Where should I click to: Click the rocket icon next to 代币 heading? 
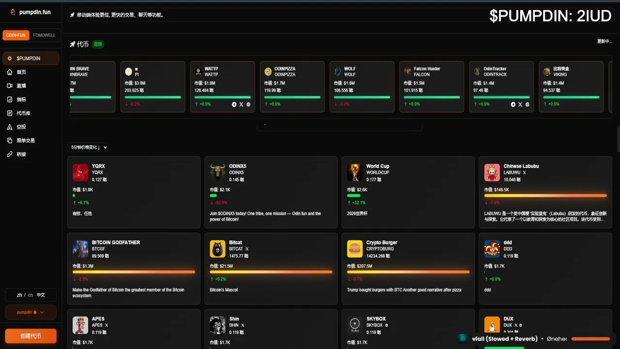coord(73,44)
